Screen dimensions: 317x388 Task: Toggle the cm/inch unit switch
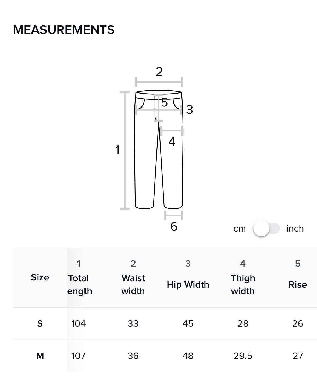click(x=266, y=229)
